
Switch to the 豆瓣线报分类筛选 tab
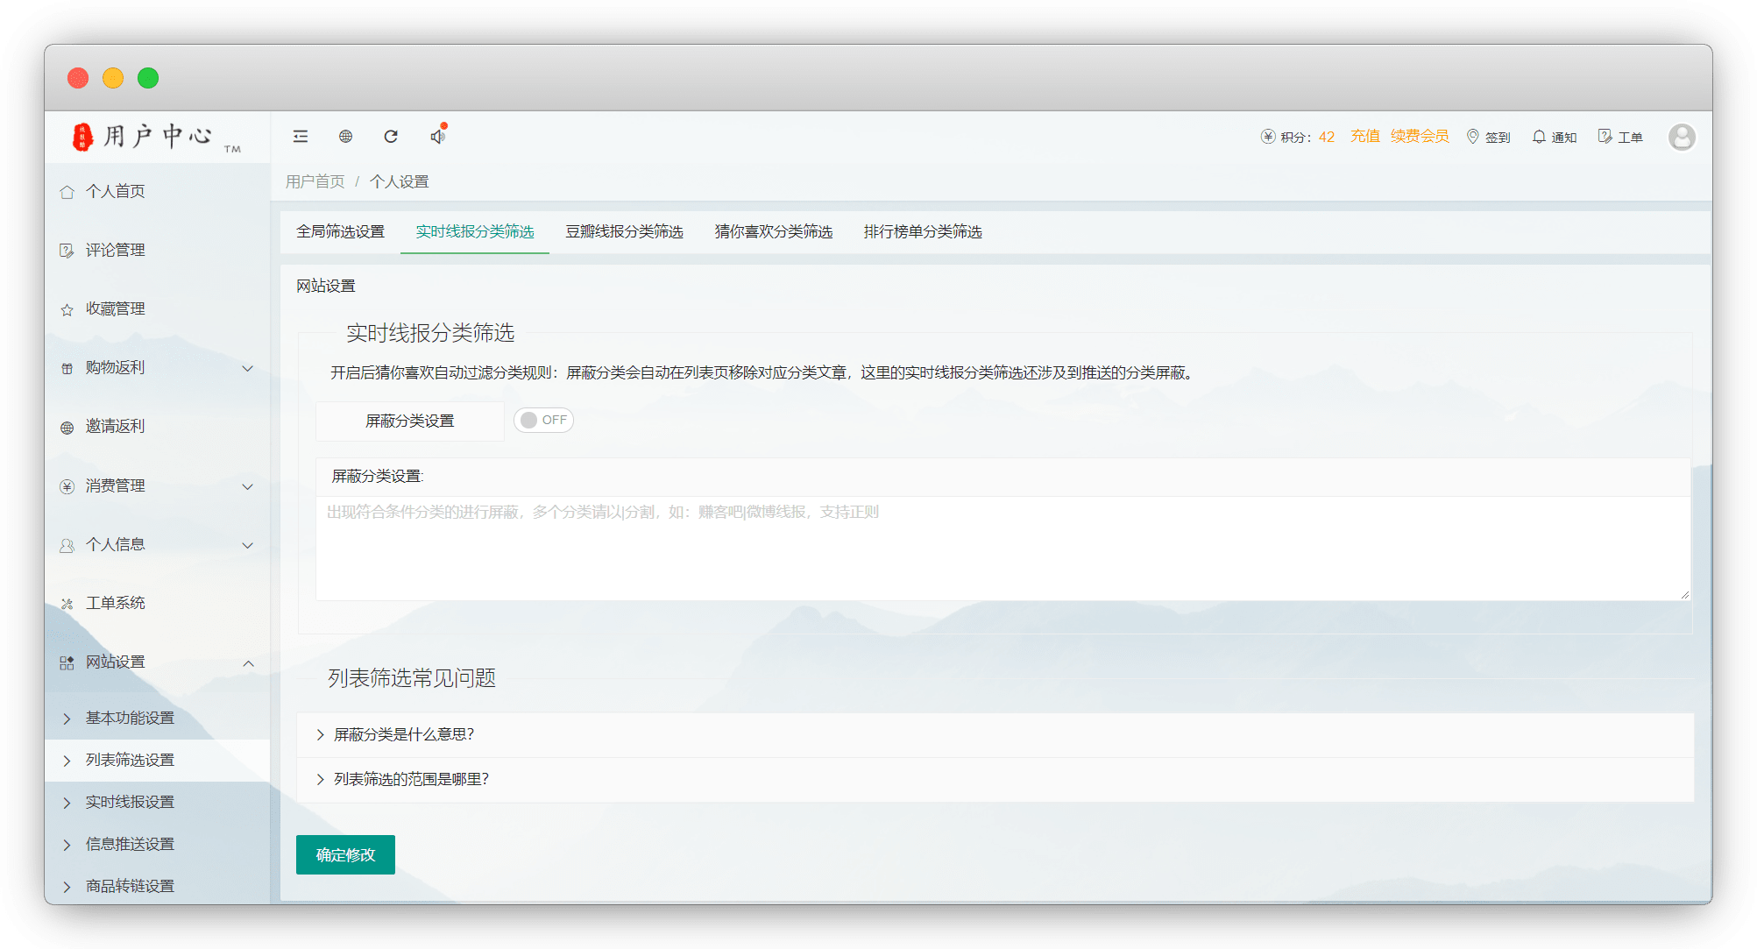(x=624, y=231)
